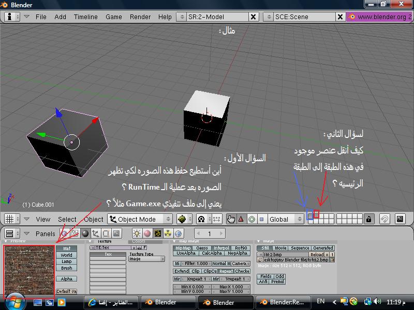Viewport: 414px width, 310px height.
Task: Toggle the MipMap option
Action: tap(183, 248)
